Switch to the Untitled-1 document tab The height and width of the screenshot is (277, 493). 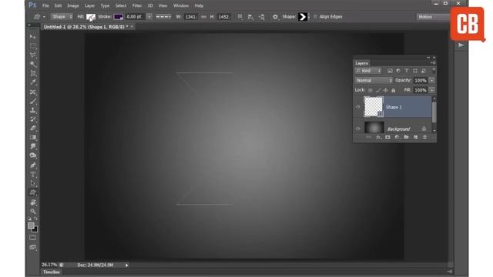[86, 27]
